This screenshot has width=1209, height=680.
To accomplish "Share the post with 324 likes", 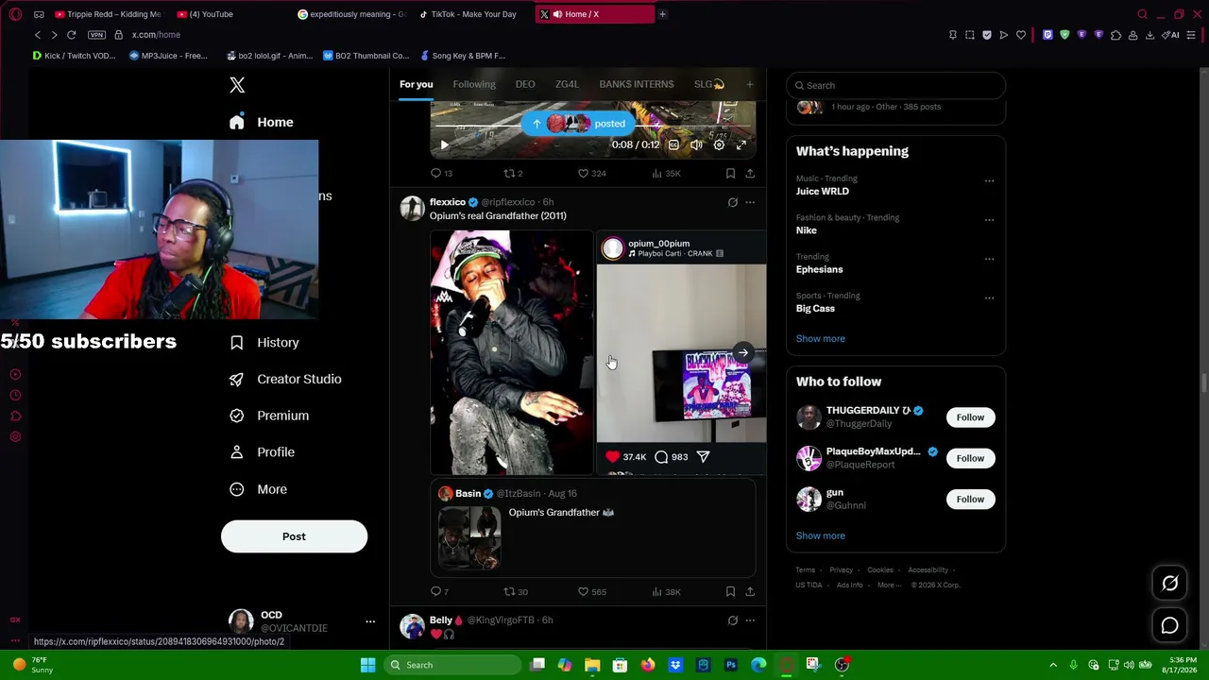I will point(750,173).
